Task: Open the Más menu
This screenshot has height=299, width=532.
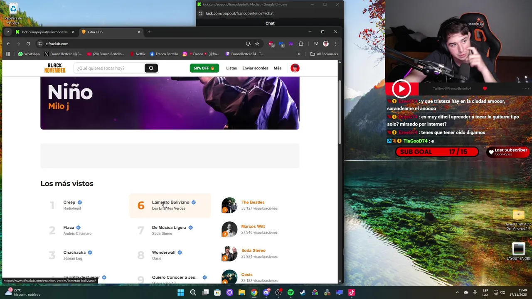Action: 277,68
